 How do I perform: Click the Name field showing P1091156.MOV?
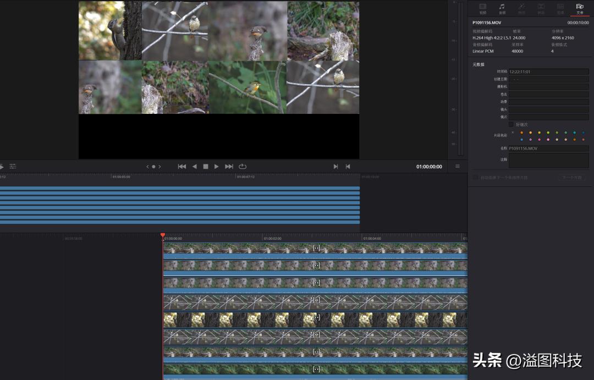coord(548,148)
